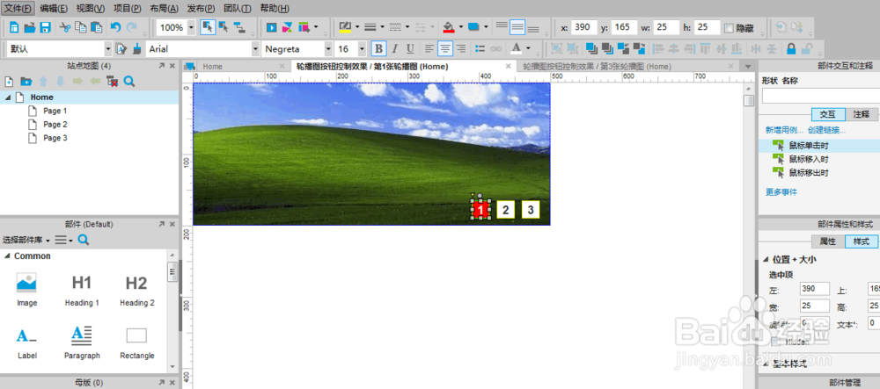880x389 pixels.
Task: Paste from clipboard with paste icon
Action: pos(97,27)
